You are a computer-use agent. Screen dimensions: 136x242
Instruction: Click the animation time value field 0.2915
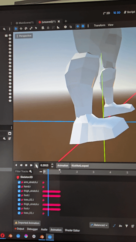45,166
